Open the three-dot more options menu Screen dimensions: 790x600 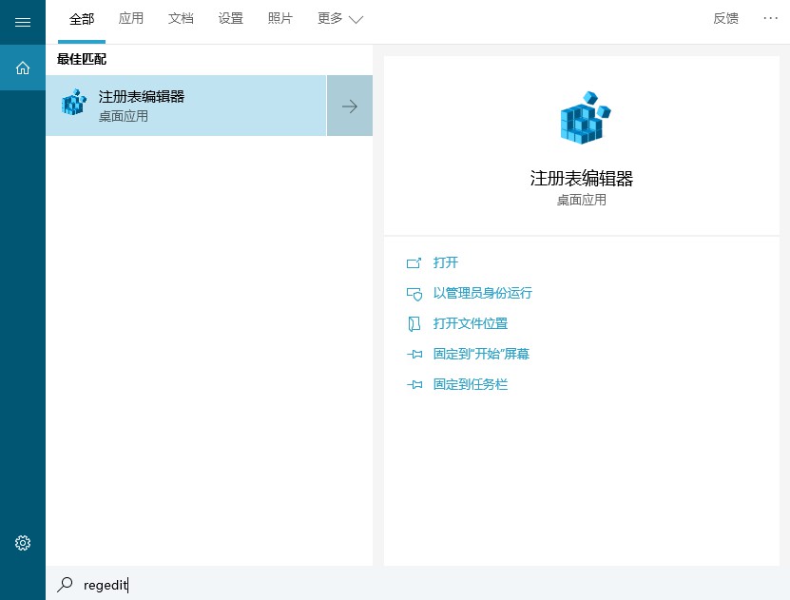click(x=770, y=18)
